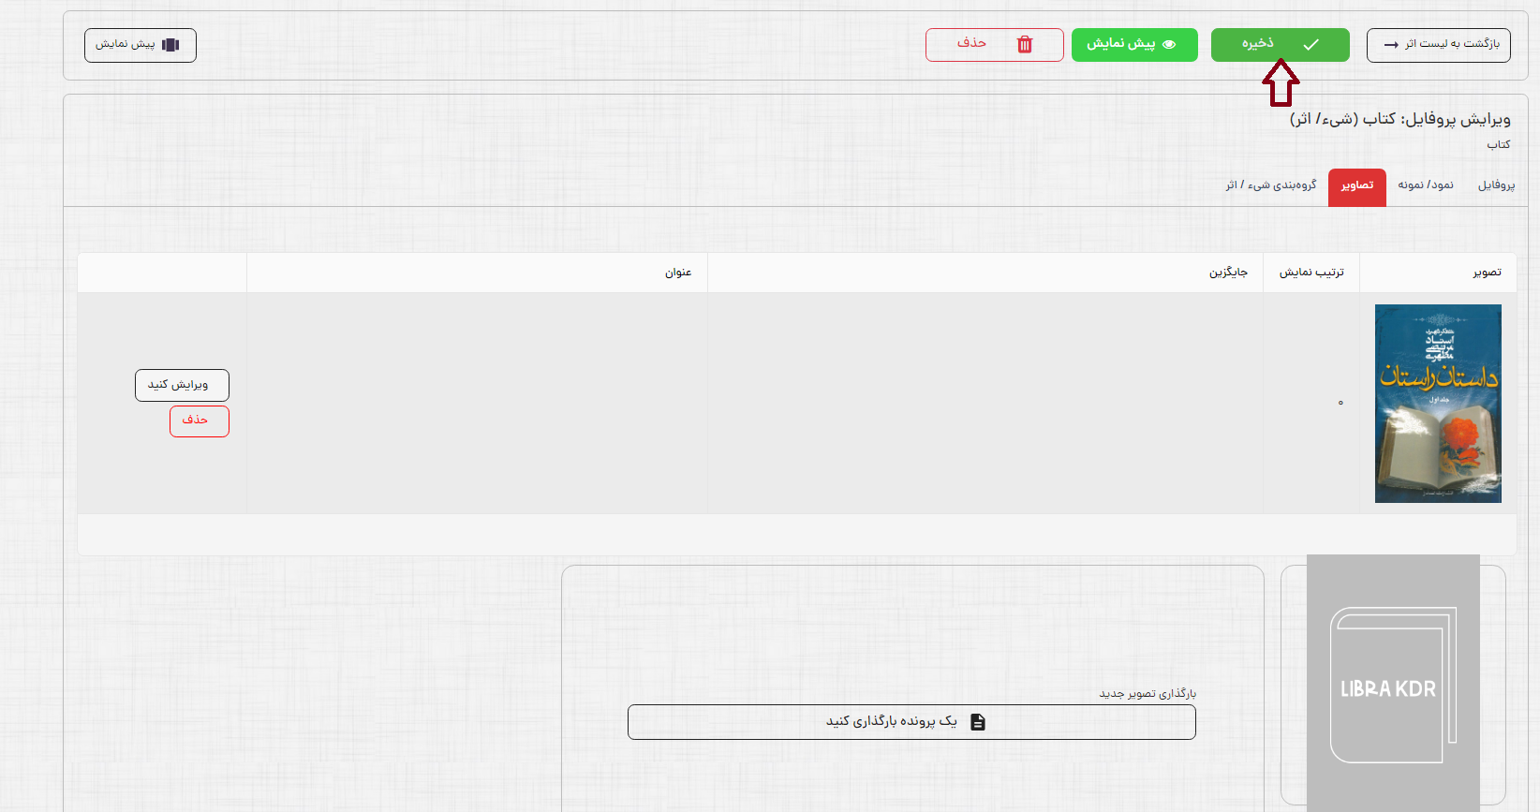Click the ترتیب نمایش column header
The width and height of the screenshot is (1540, 812).
click(x=1311, y=273)
